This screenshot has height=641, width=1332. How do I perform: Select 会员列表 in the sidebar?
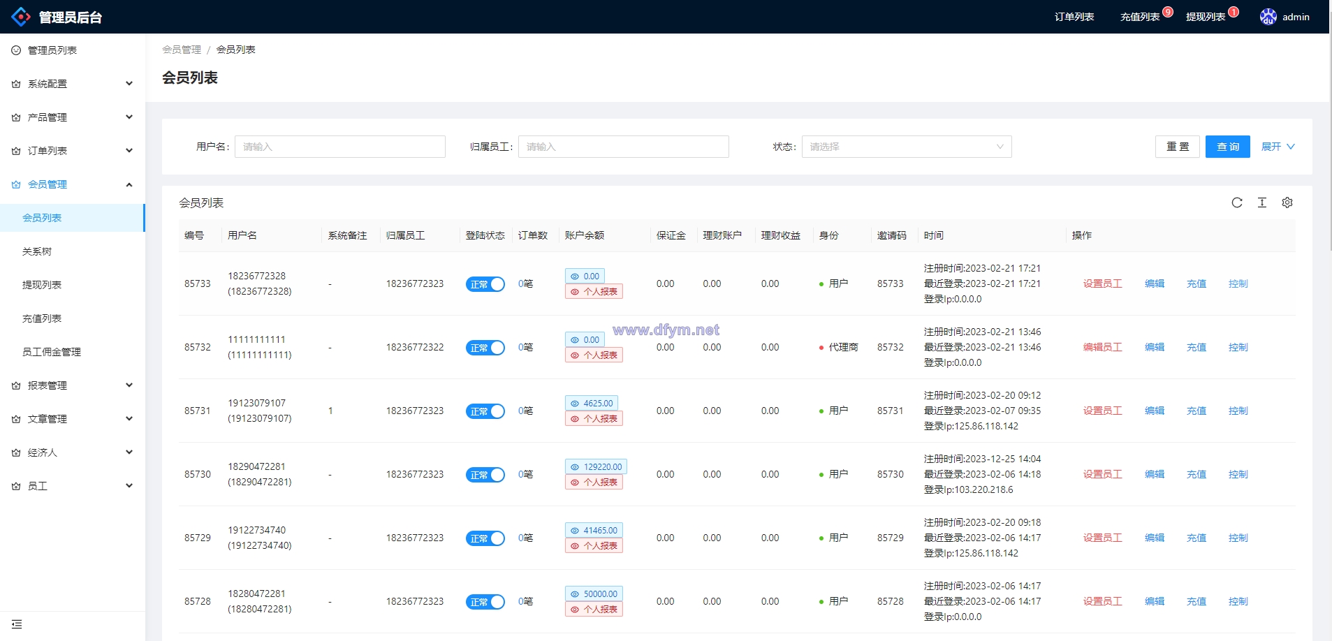(x=73, y=218)
